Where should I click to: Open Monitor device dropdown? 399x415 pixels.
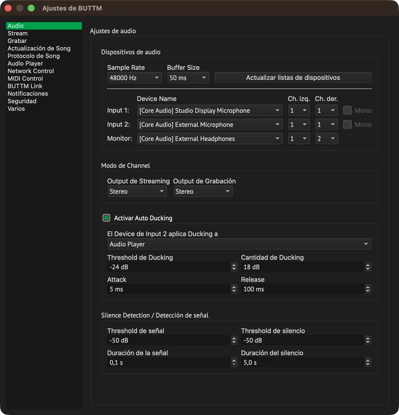(210, 139)
